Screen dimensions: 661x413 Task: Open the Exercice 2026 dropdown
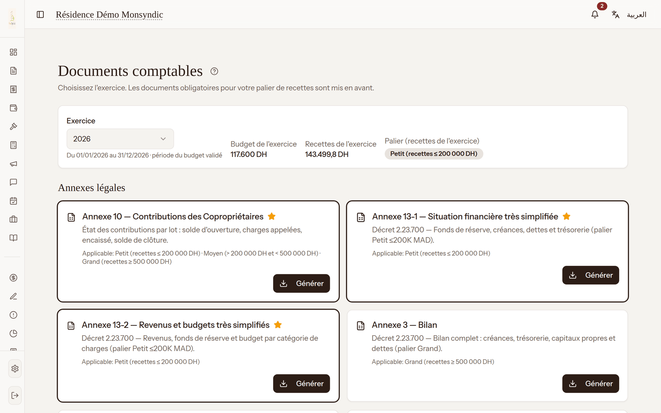tap(120, 139)
